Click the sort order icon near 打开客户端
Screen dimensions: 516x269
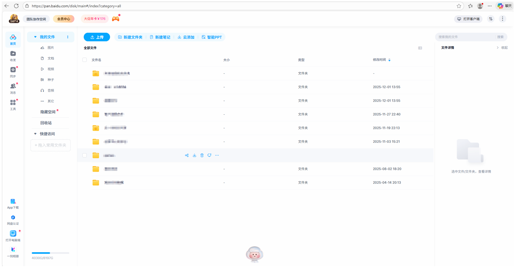[490, 19]
